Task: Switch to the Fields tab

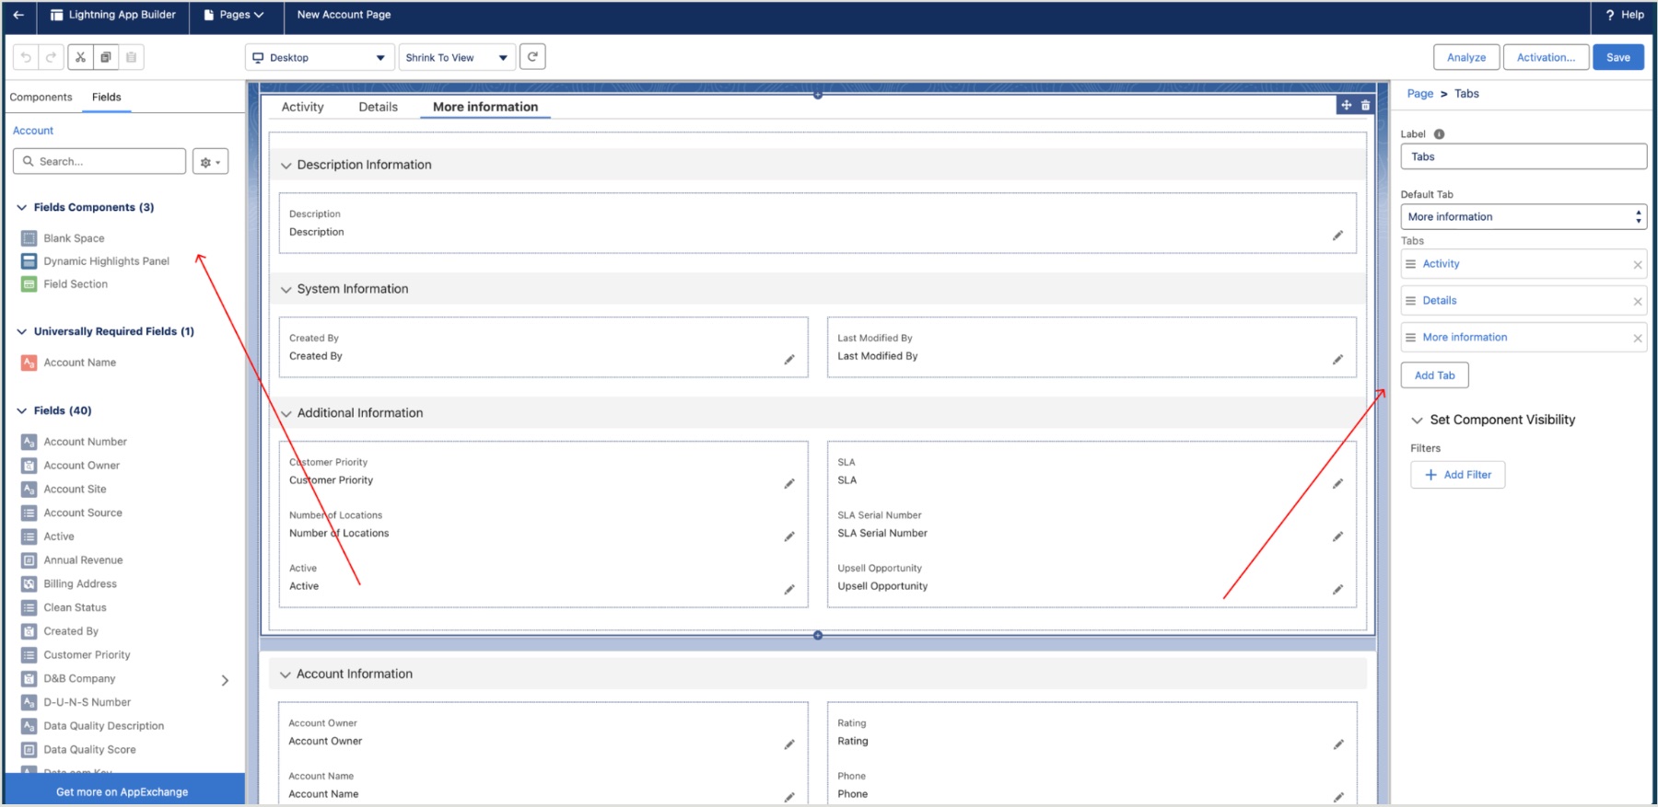Action: coord(106,98)
